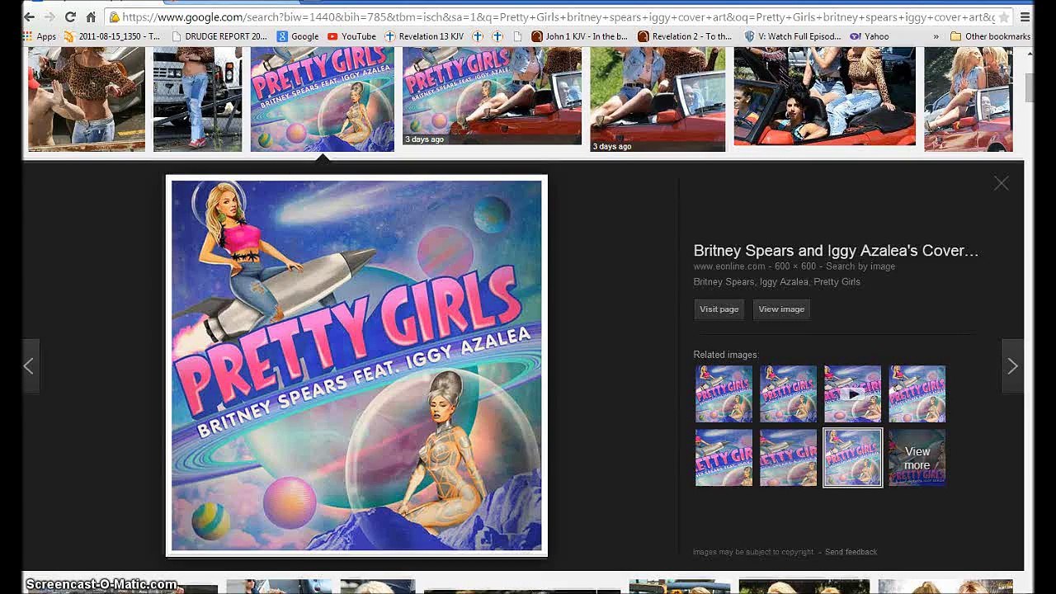Open the Other bookmarks folder
Image resolution: width=1056 pixels, height=594 pixels.
[x=990, y=36]
